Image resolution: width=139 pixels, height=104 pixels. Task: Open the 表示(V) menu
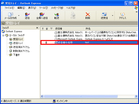click(x=32, y=8)
